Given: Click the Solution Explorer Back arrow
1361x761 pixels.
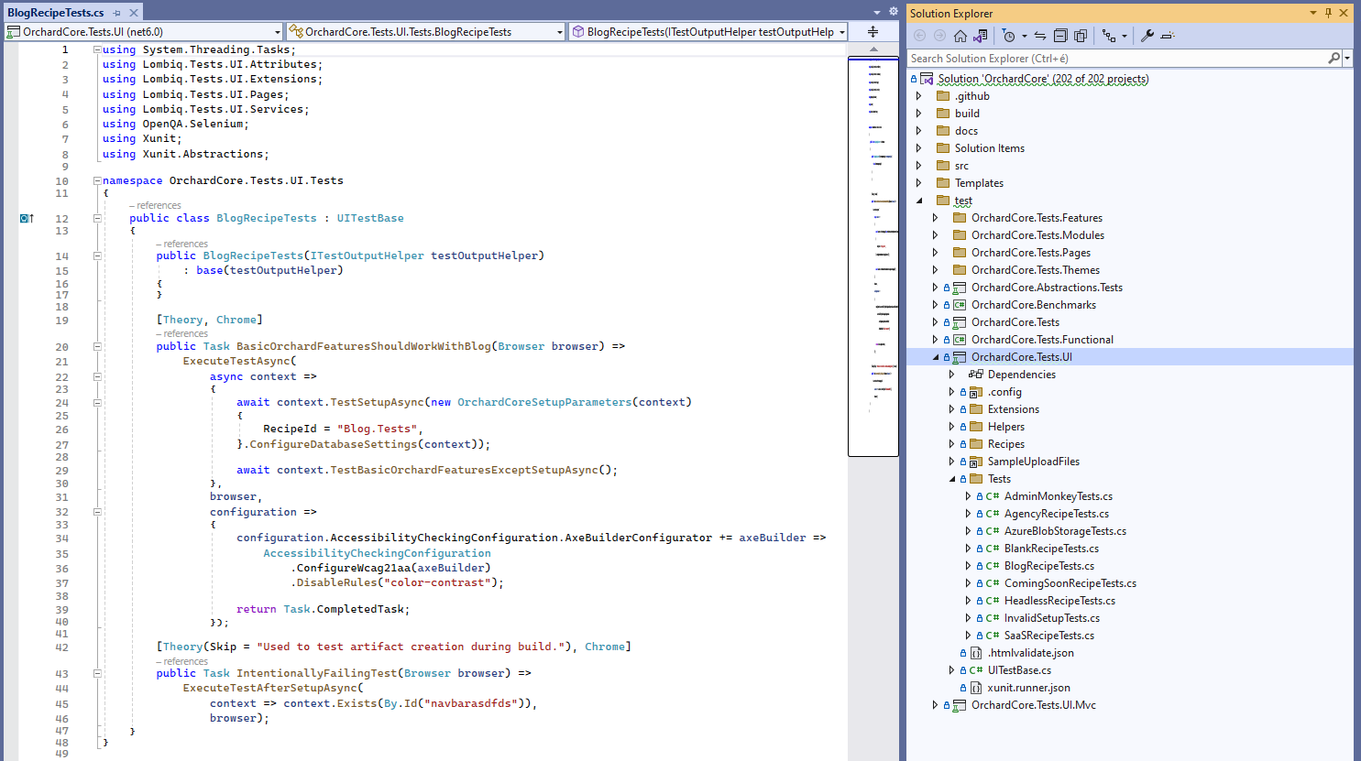Looking at the screenshot, I should 920,36.
